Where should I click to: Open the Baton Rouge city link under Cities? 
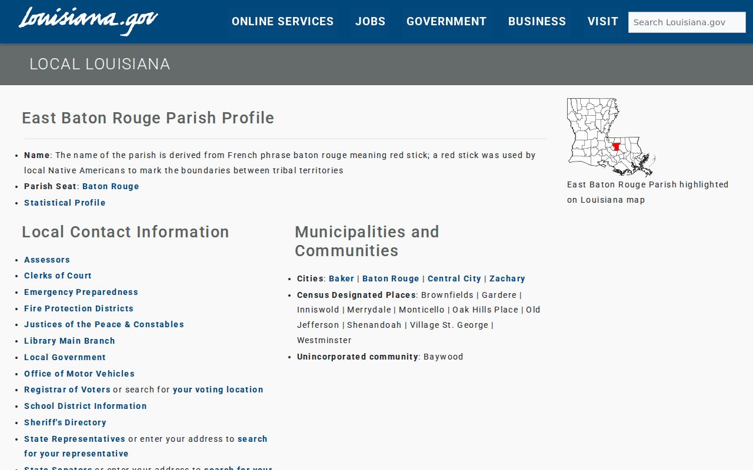[391, 278]
